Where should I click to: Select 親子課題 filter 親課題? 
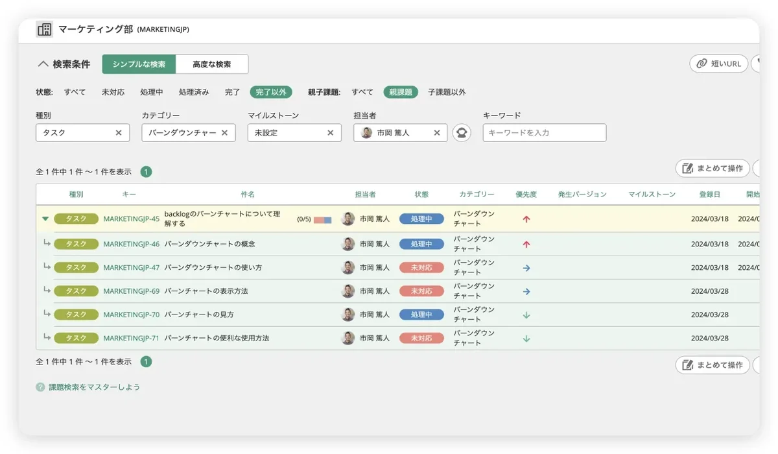401,92
